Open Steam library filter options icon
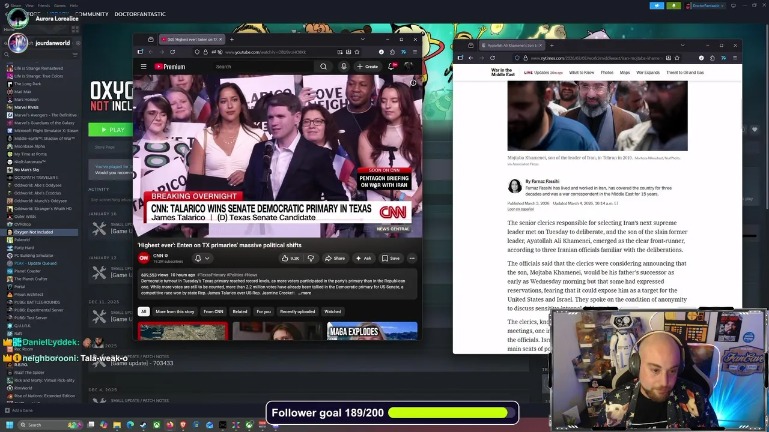The height and width of the screenshot is (432, 769). tap(75, 55)
